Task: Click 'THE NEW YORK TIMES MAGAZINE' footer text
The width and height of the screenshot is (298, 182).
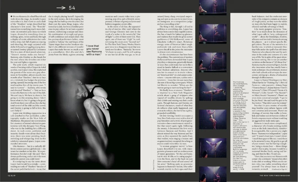Action: pos(275,176)
